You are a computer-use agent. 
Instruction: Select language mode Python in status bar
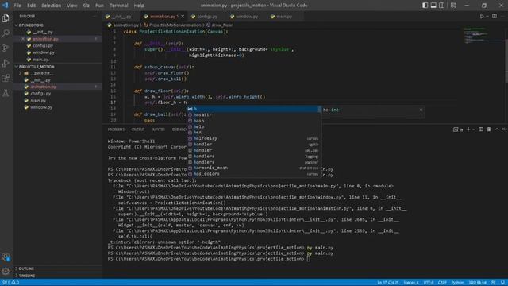click(x=457, y=283)
